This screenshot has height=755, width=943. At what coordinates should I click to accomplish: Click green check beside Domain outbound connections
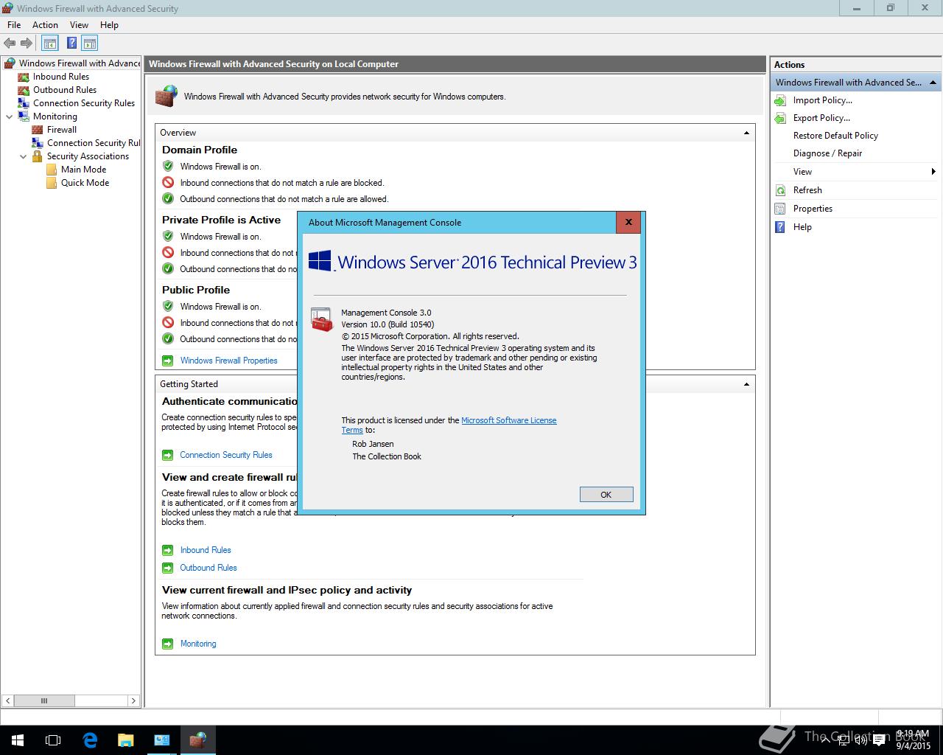(168, 198)
